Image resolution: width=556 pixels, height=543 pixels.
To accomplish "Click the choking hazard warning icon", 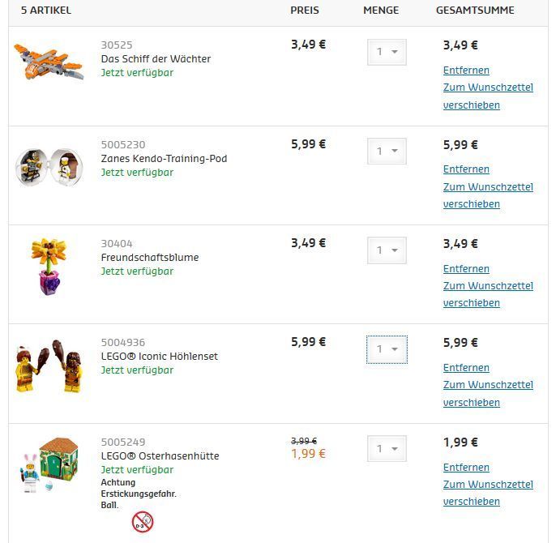I will pyautogui.click(x=143, y=521).
